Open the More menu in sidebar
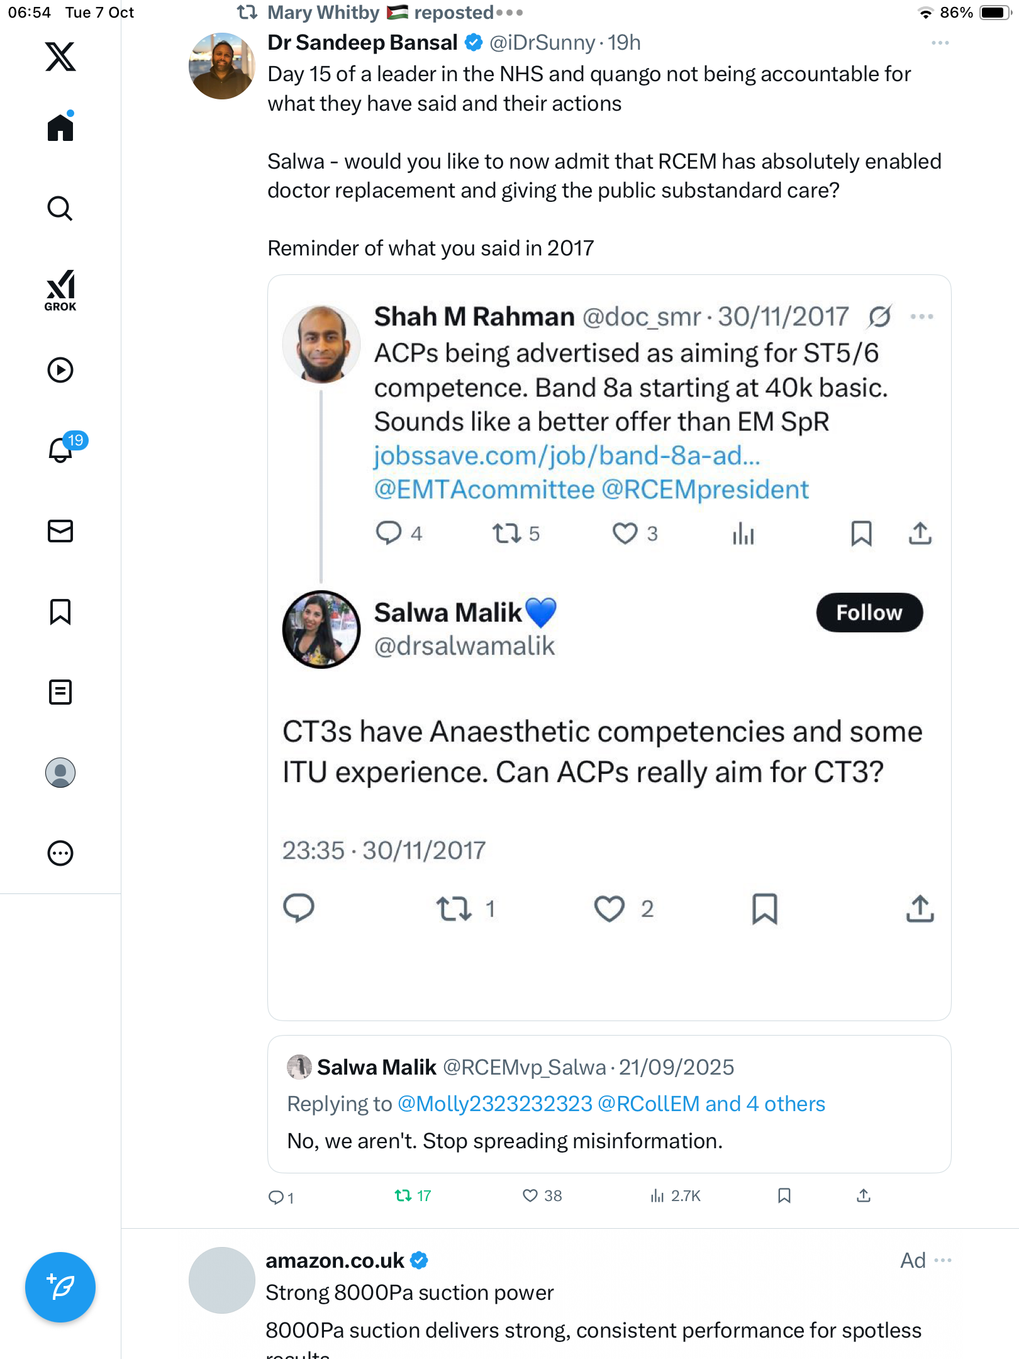Viewport: 1019px width, 1359px height. (x=60, y=853)
